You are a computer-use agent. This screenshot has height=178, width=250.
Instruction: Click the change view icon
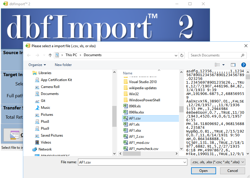[217, 65]
